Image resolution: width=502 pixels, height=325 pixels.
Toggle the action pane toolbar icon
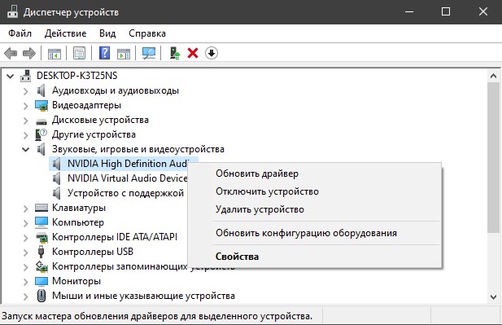[x=124, y=53]
